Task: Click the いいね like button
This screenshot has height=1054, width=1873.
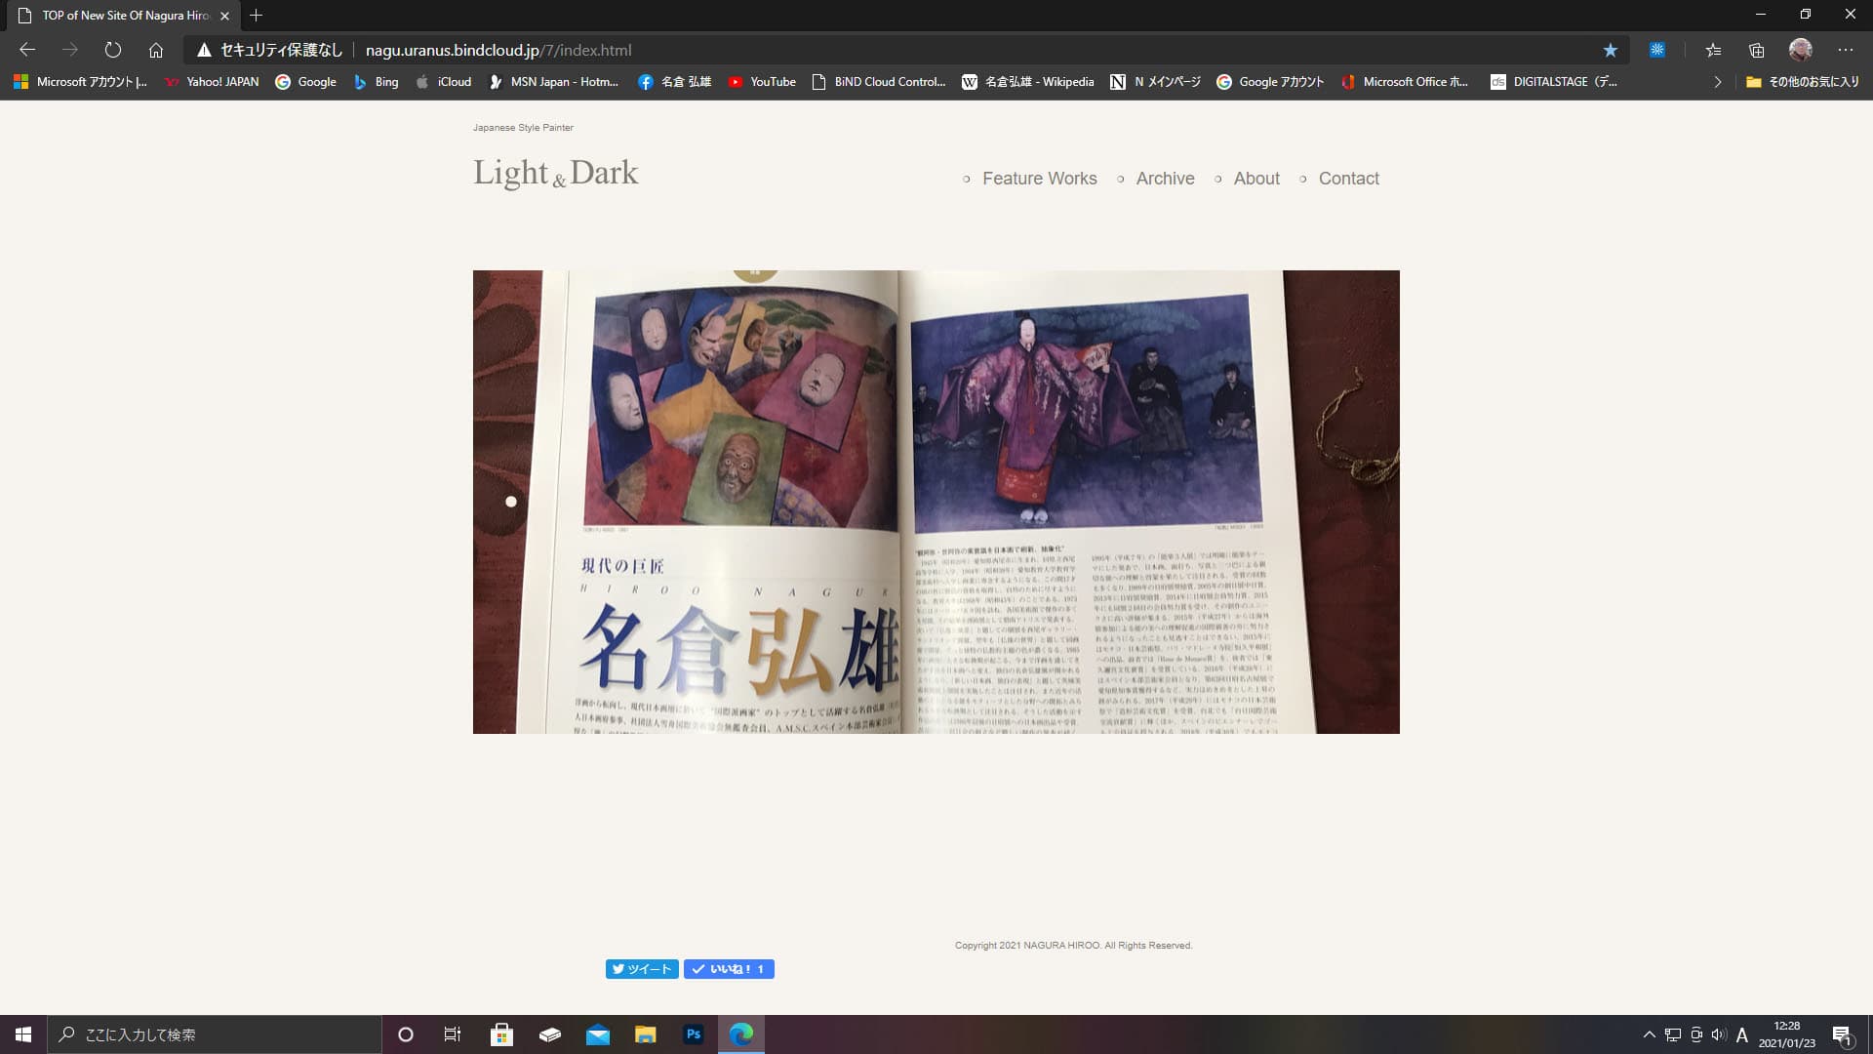Action: pyautogui.click(x=729, y=969)
